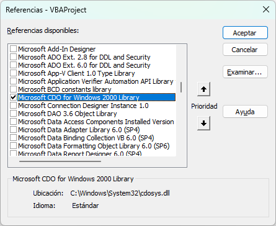The width and height of the screenshot is (276, 226).
Task: Close the Referencias dialog with X
Action: (x=266, y=9)
